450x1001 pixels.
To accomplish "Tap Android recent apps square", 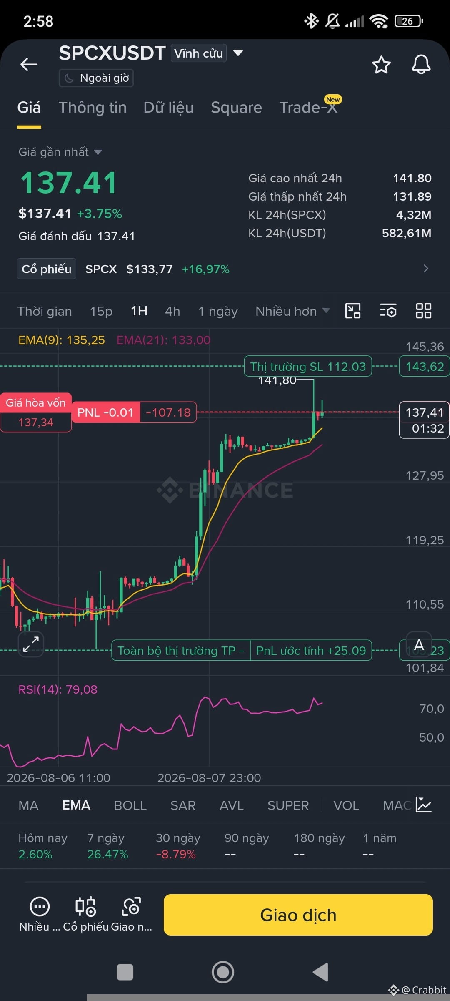I will coord(125,972).
